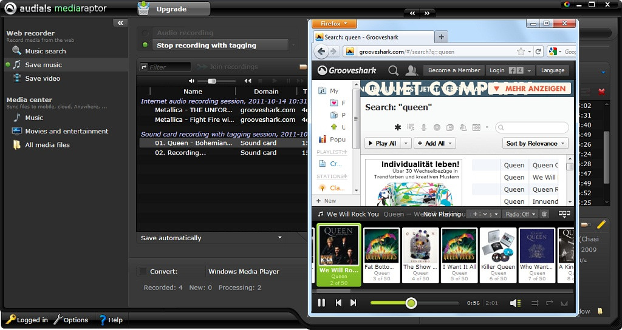Viewport: 622px width, 330px height.
Task: Collapse the left sidebar with double-arrow button
Action: [120, 23]
